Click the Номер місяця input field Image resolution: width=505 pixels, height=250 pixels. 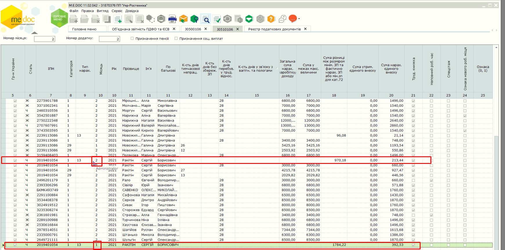pos(44,39)
